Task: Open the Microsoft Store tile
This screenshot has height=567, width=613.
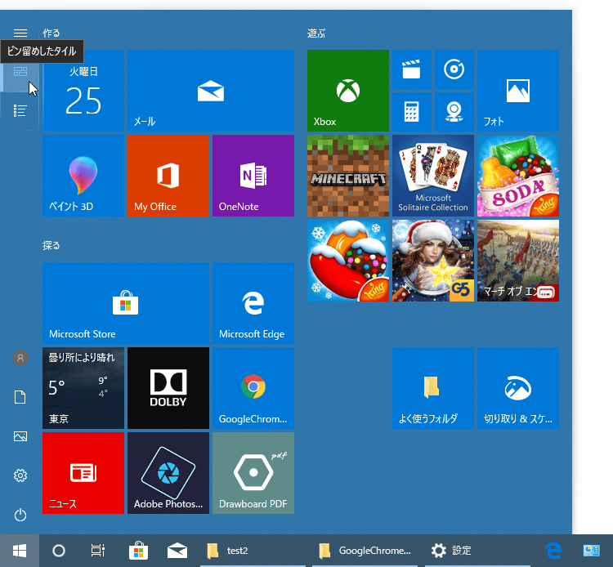Action: 126,303
